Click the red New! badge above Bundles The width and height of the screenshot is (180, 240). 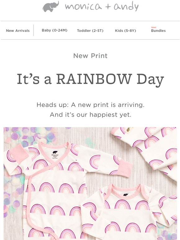(154, 27)
